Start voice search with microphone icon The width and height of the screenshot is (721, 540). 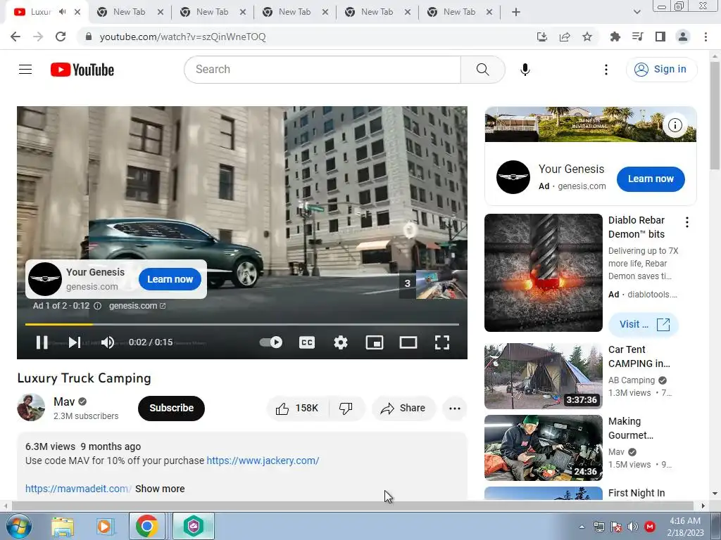click(525, 70)
